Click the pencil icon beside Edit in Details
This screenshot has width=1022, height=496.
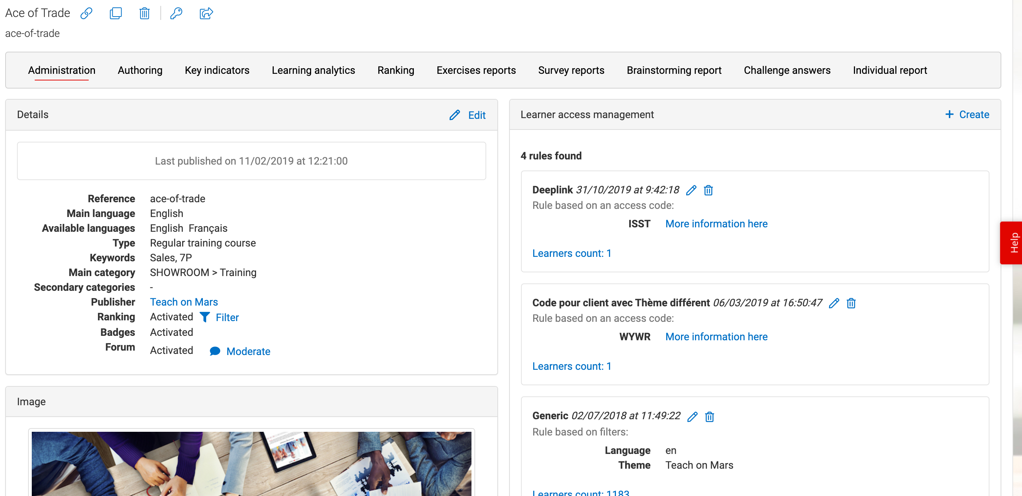(x=455, y=115)
